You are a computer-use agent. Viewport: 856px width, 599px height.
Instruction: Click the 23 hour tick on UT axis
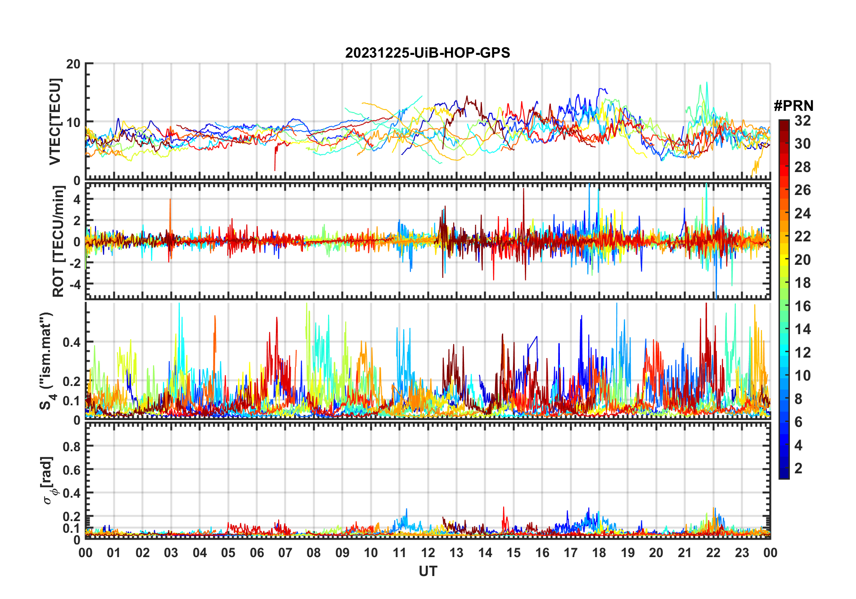click(742, 553)
